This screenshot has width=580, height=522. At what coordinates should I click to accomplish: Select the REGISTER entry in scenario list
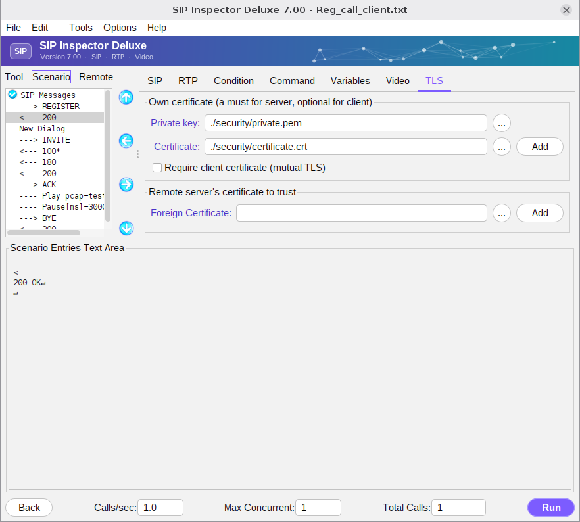coord(55,107)
